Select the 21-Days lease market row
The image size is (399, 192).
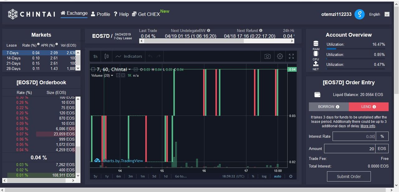(39, 63)
